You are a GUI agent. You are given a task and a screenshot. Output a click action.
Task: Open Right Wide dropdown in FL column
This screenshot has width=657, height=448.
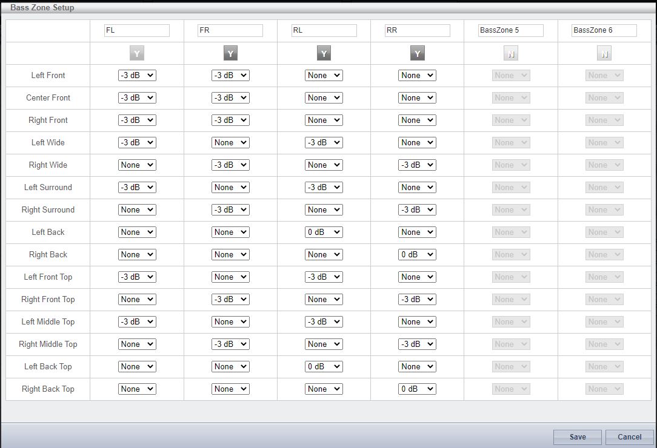137,165
